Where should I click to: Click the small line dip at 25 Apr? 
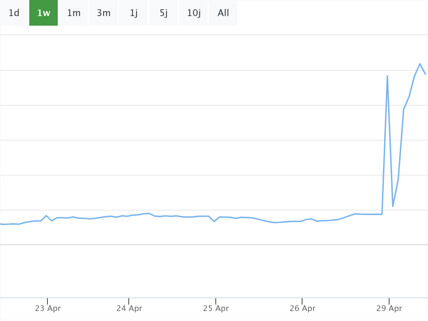214,221
